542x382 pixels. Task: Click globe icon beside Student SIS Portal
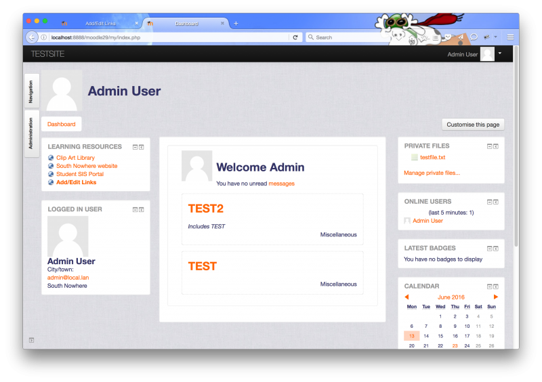pos(51,174)
